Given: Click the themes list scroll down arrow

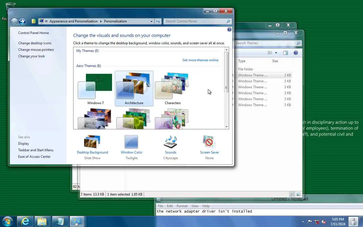Looking at the screenshot, I should point(227,127).
